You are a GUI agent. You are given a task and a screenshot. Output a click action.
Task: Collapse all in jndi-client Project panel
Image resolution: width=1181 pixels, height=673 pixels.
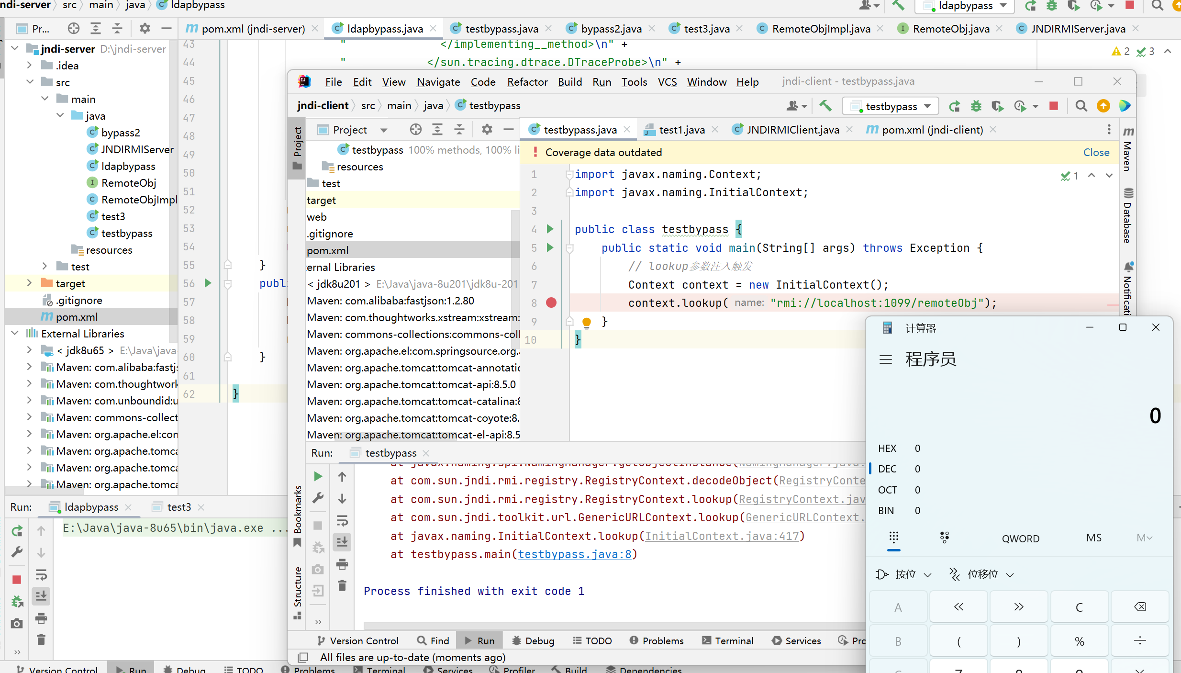coord(459,129)
